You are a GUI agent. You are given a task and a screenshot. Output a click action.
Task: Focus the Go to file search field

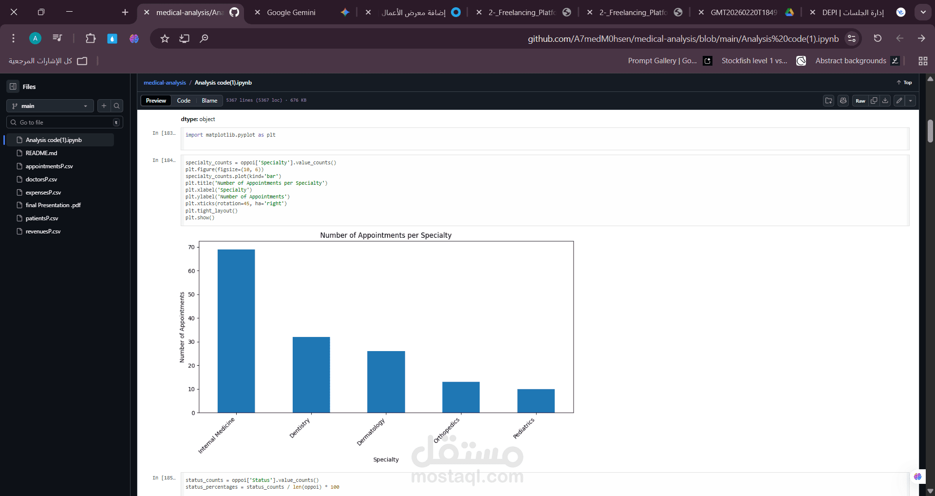(65, 123)
